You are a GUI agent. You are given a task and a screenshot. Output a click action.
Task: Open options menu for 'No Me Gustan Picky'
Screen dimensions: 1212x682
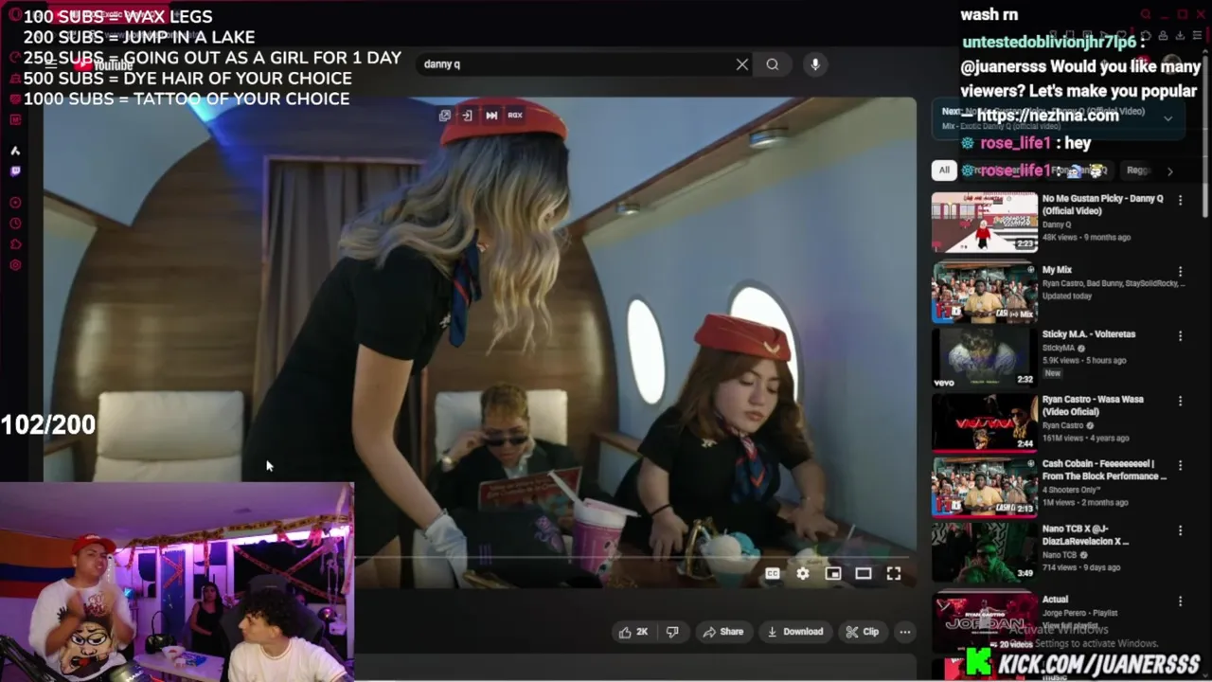click(1180, 200)
